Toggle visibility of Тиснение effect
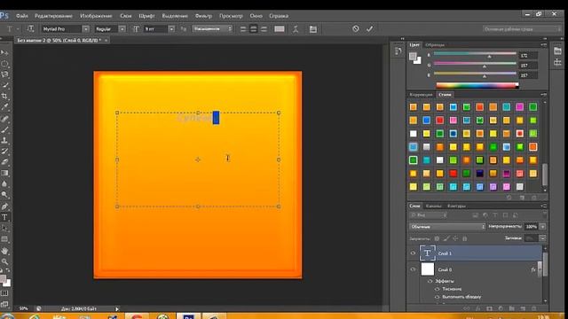The width and height of the screenshot is (568, 319). (x=438, y=289)
